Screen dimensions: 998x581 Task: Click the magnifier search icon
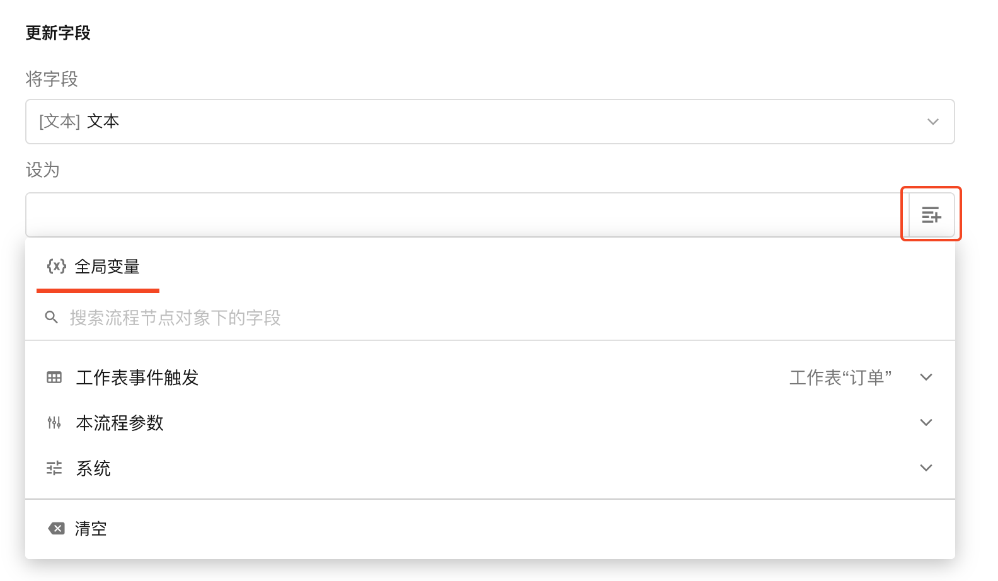tap(52, 317)
